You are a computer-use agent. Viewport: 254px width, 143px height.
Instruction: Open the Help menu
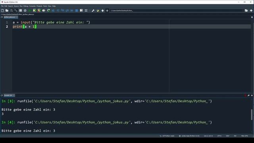[54, 6]
